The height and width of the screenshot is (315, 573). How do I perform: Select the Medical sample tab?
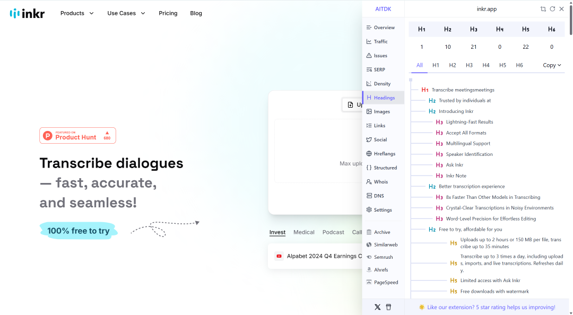pyautogui.click(x=303, y=232)
